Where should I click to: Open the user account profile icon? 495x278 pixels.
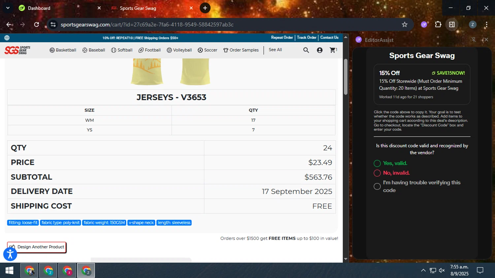pyautogui.click(x=319, y=50)
